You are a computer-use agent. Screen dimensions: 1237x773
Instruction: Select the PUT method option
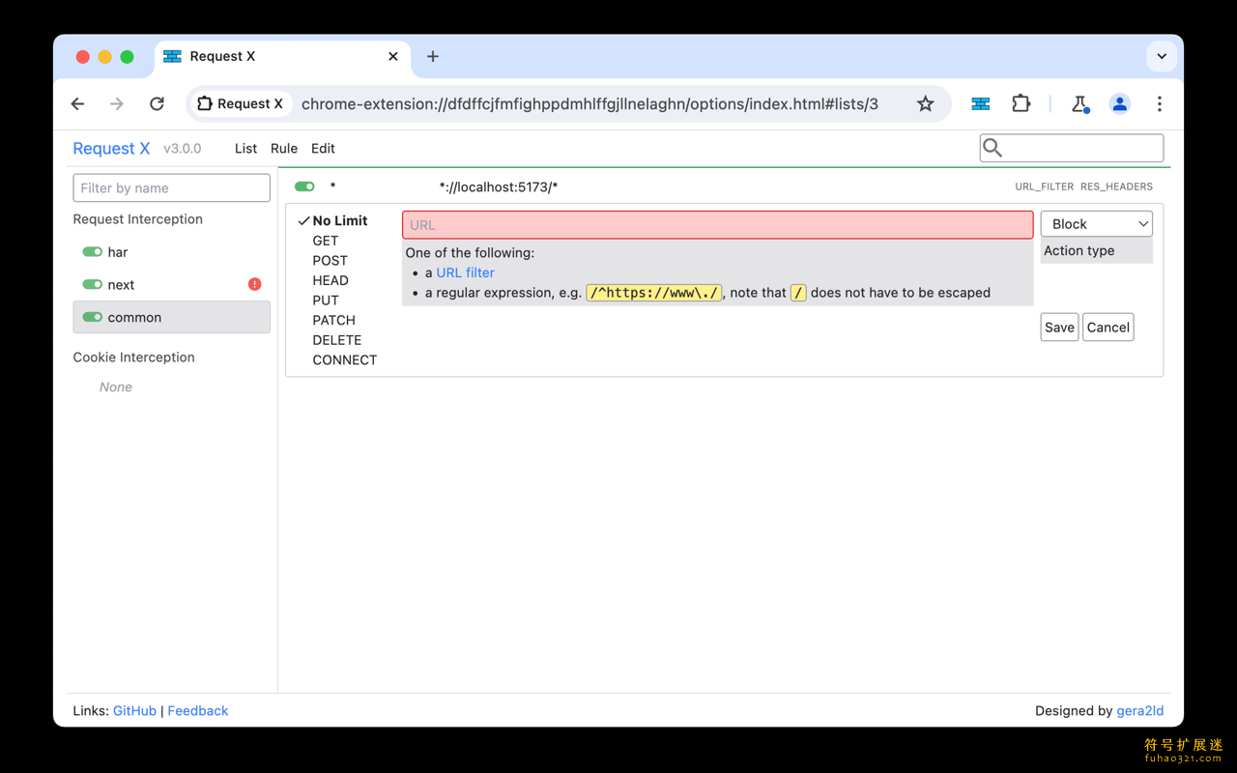click(326, 301)
